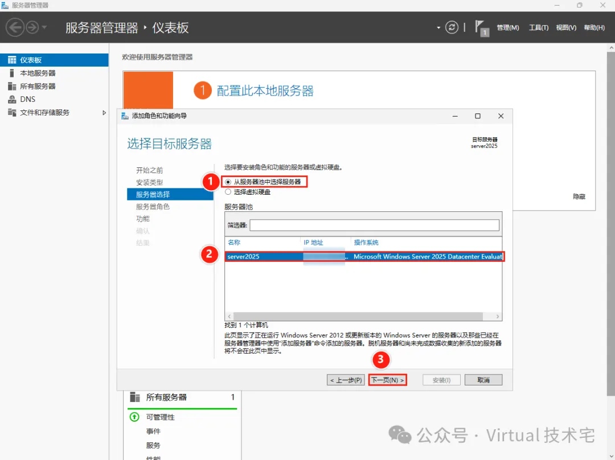Screen dimensions: 615x460
Task: Select 选择虚拟硬盘 radio button
Action: 228,192
